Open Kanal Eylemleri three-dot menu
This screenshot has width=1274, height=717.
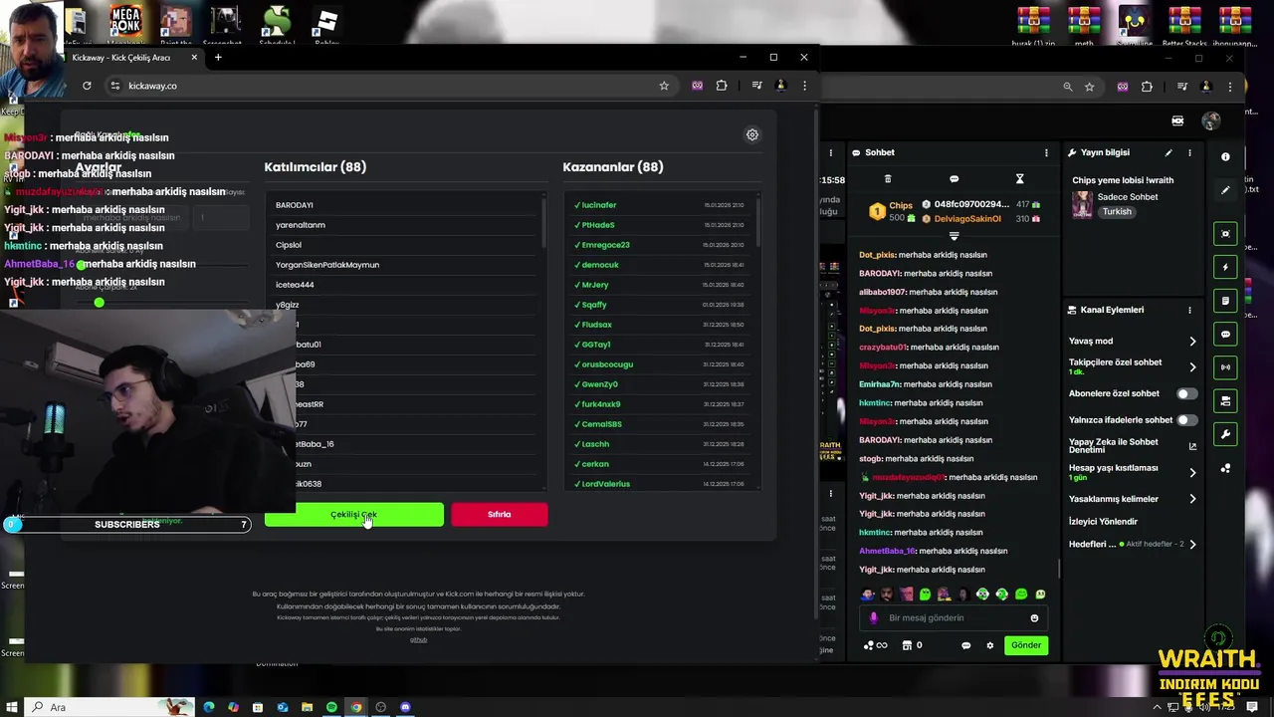tap(1189, 310)
